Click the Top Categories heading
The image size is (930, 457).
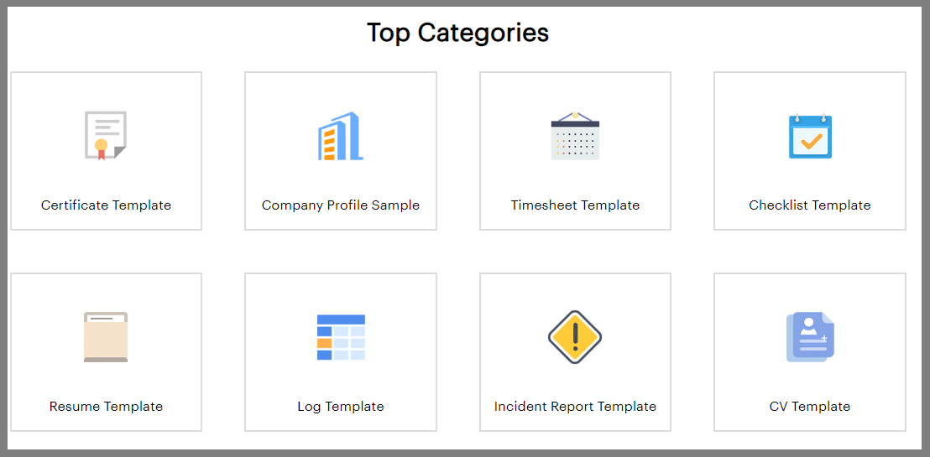[x=457, y=33]
